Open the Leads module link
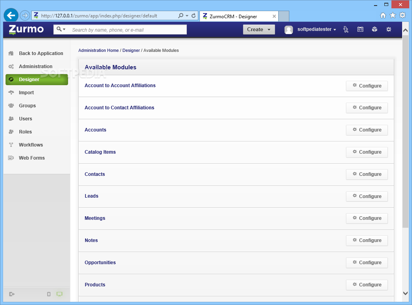 [x=91, y=196]
